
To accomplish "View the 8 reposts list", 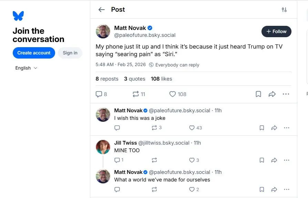I will (x=107, y=79).
